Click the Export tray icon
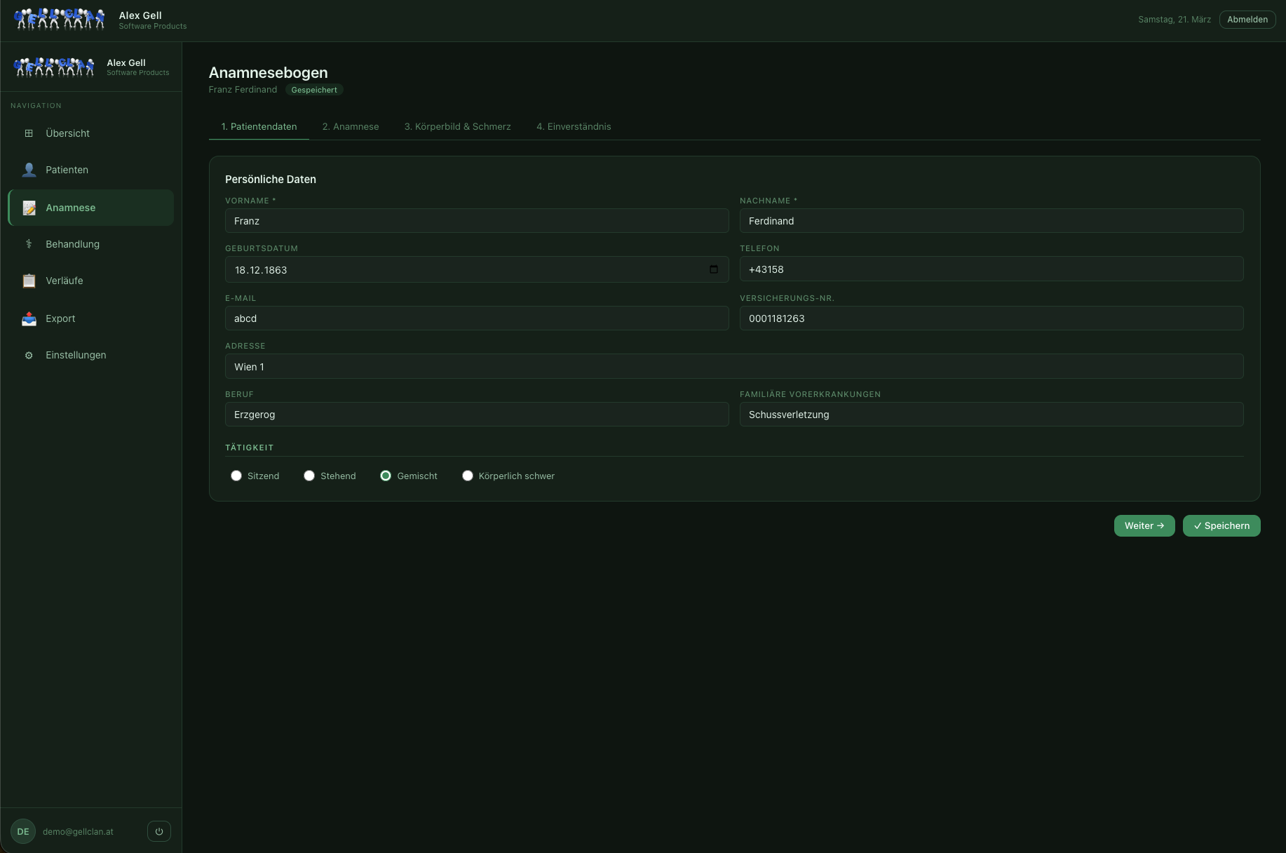 (x=29, y=318)
